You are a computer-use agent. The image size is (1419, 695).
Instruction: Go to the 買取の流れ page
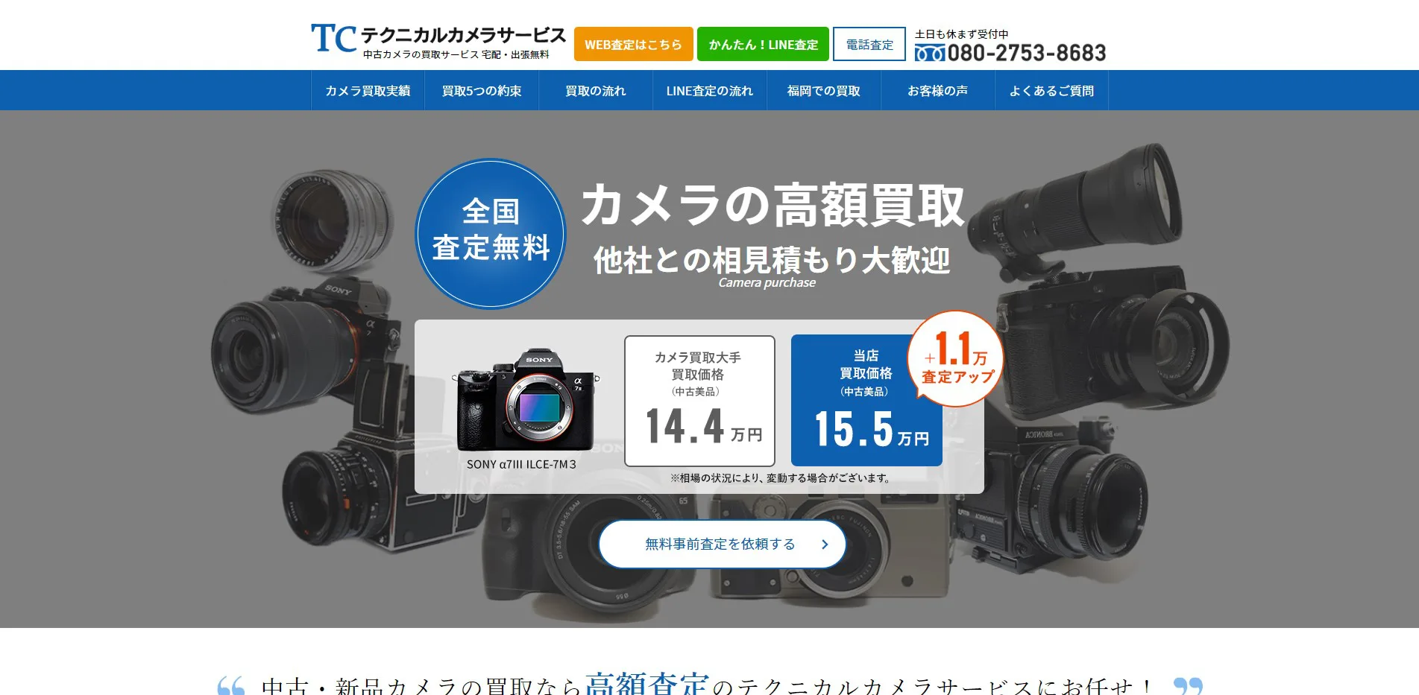(596, 91)
